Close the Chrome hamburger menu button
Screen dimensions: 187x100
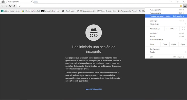click(x=185, y=6)
